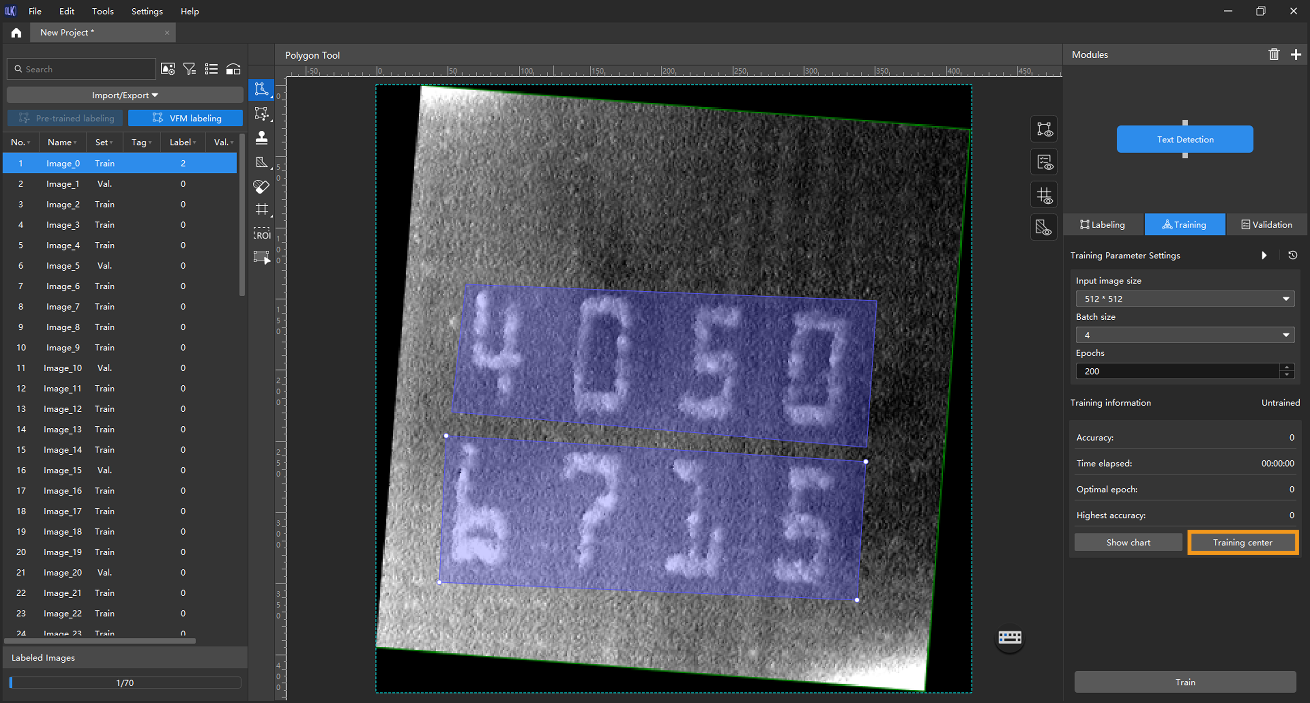
Task: Select the mask polygon tool
Action: coord(262,162)
